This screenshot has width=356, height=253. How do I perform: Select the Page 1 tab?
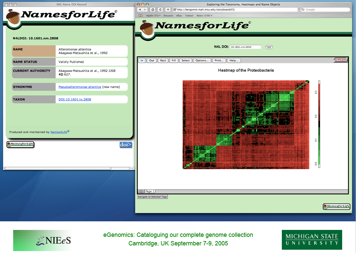pos(150,191)
